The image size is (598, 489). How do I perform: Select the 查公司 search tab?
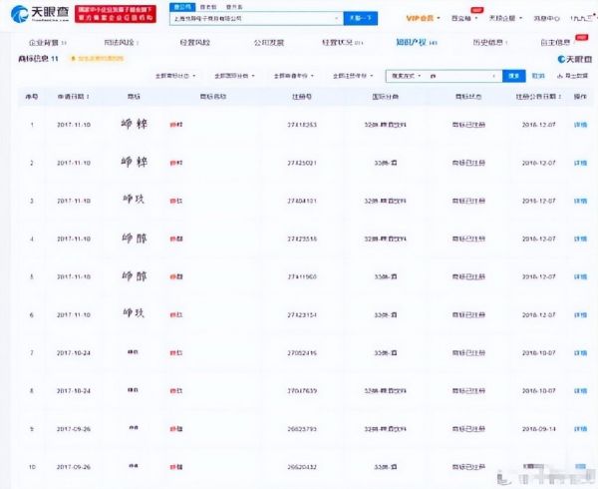(182, 7)
